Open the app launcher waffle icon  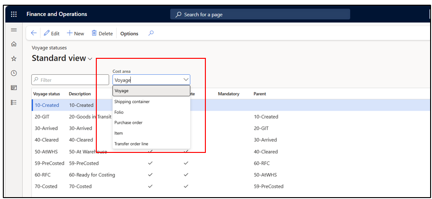point(14,14)
